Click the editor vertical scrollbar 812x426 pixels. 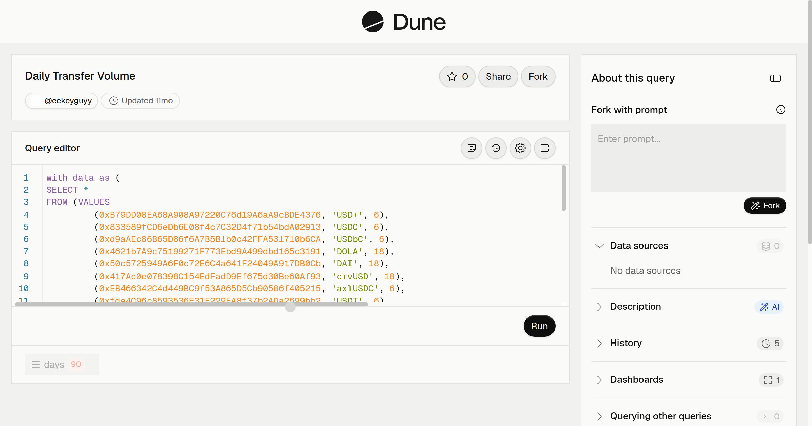coord(563,188)
